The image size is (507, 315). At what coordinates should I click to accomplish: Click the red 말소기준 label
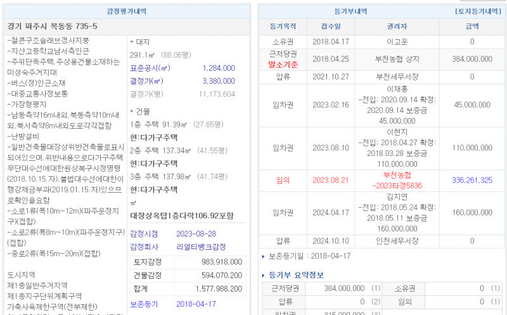(x=283, y=64)
